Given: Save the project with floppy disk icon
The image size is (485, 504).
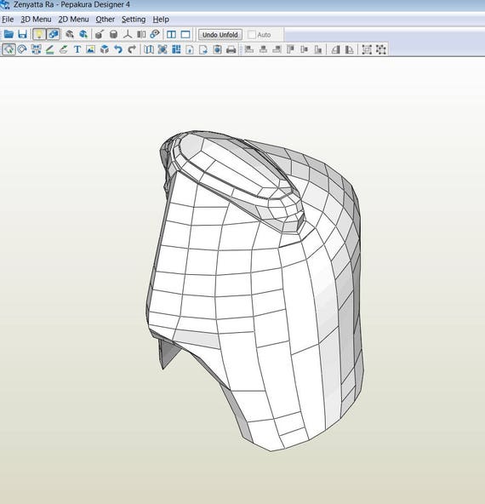Looking at the screenshot, I should click(22, 34).
